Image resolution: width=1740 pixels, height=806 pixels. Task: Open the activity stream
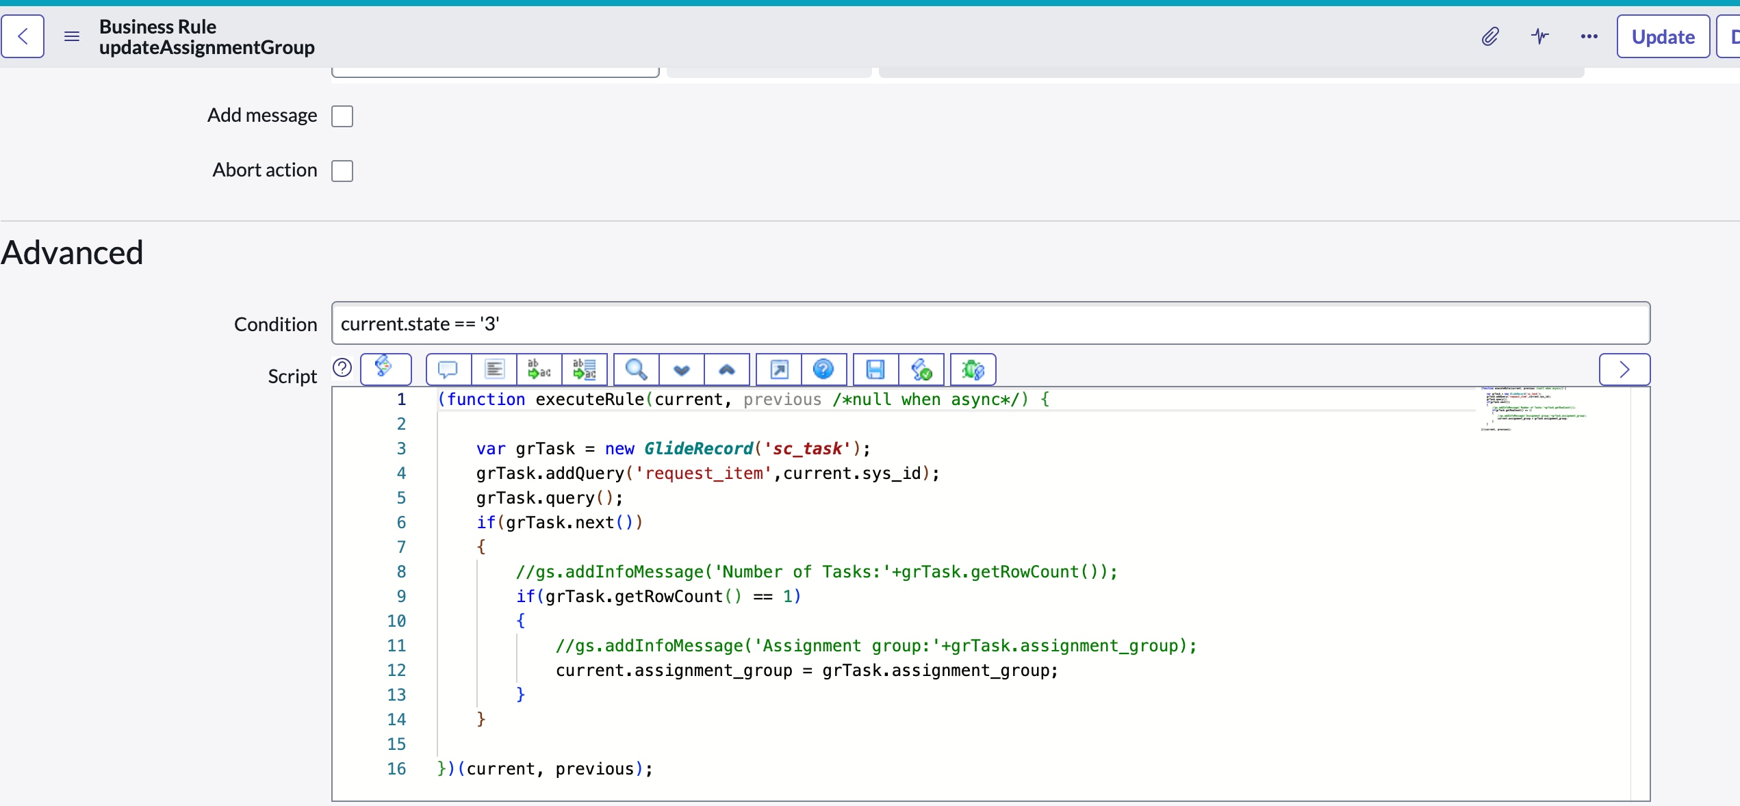1539,36
